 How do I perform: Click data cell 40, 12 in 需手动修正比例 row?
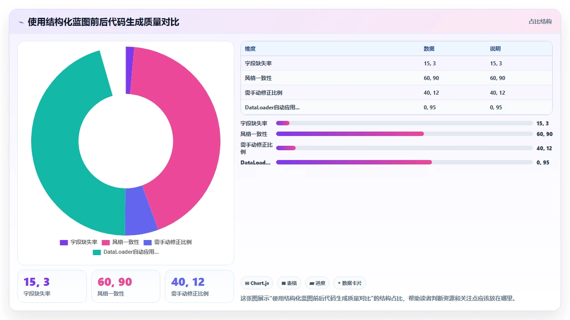431,93
